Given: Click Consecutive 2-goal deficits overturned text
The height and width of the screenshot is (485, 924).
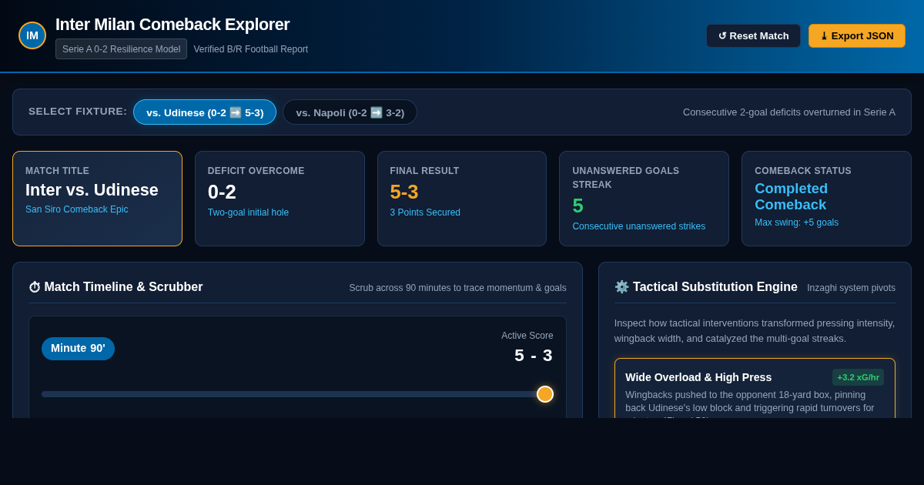Looking at the screenshot, I should pos(789,112).
